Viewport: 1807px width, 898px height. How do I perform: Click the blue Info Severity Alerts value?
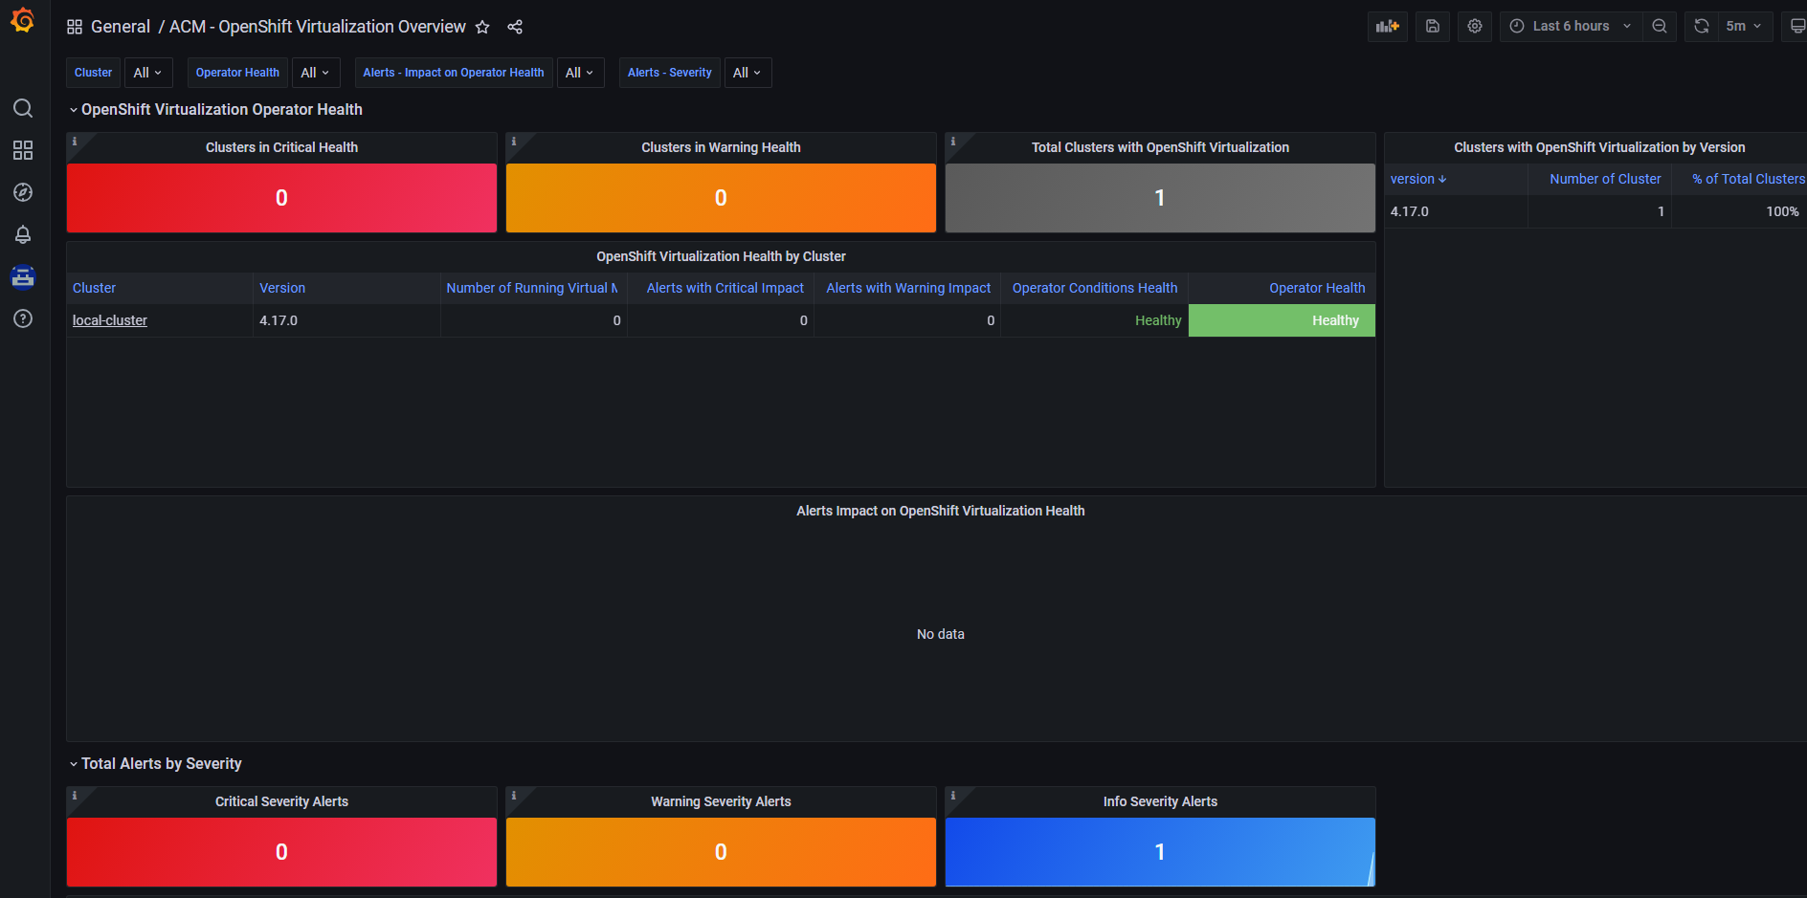pyautogui.click(x=1160, y=852)
